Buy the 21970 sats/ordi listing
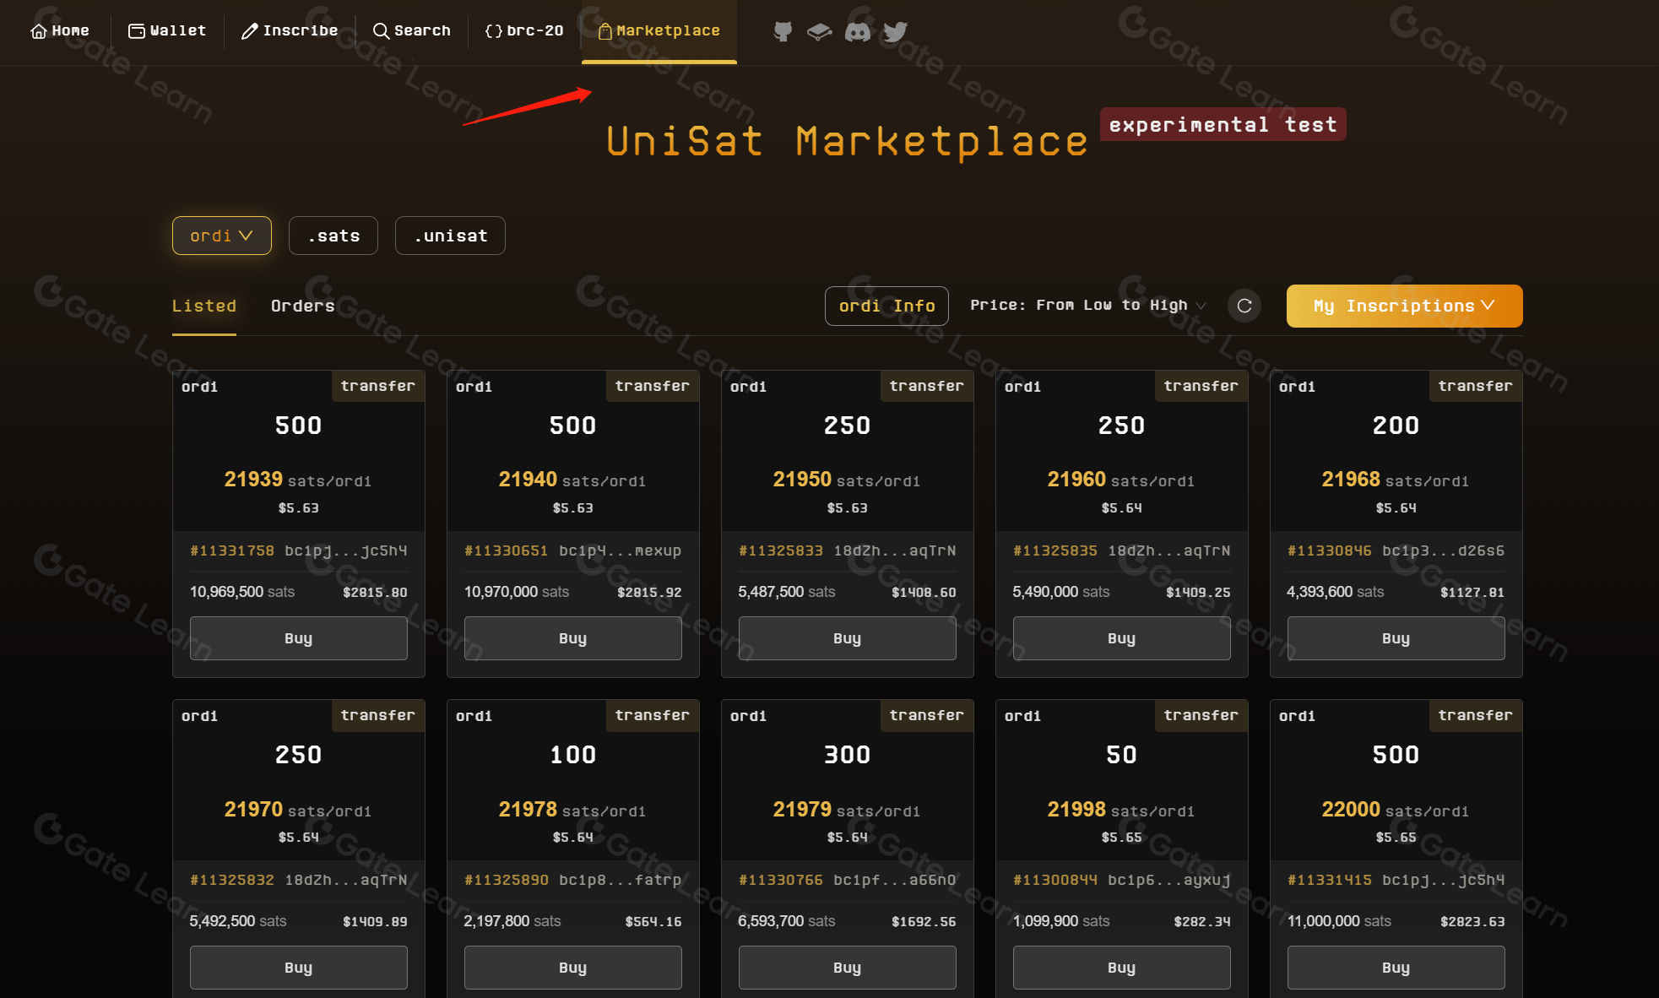This screenshot has height=998, width=1659. click(x=299, y=968)
